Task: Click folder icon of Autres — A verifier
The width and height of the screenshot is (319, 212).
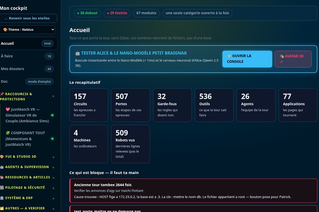Action: point(2,208)
